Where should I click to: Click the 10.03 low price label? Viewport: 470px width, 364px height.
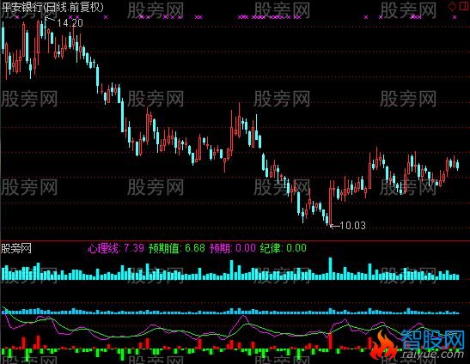point(353,225)
